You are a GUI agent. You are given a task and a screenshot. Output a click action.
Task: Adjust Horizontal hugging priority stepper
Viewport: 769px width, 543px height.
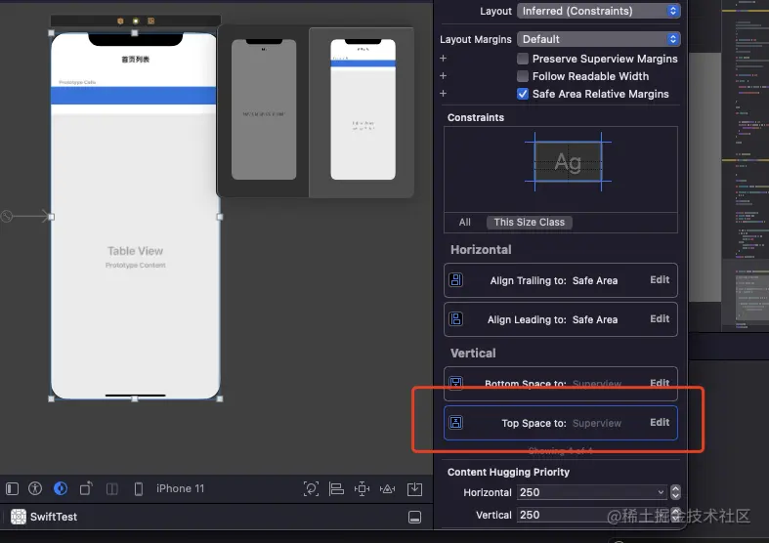point(675,492)
